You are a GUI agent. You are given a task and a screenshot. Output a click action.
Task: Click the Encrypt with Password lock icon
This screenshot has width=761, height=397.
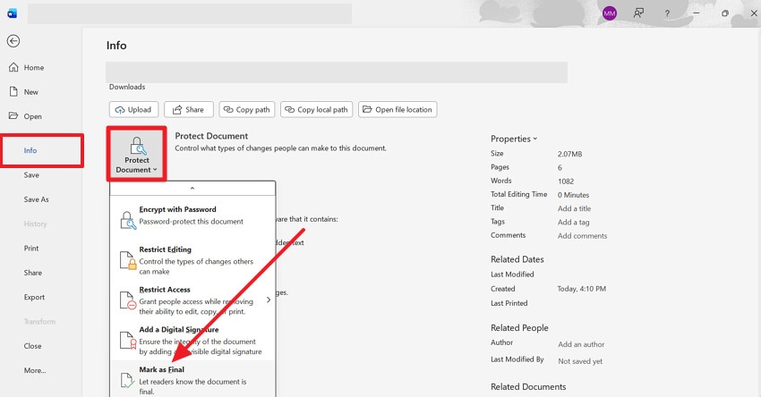click(128, 220)
